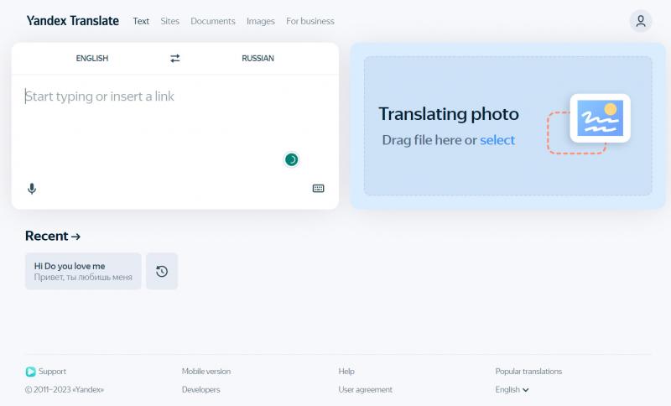Image resolution: width=671 pixels, height=406 pixels.
Task: Click the select link to upload photo
Action: pyautogui.click(x=497, y=140)
